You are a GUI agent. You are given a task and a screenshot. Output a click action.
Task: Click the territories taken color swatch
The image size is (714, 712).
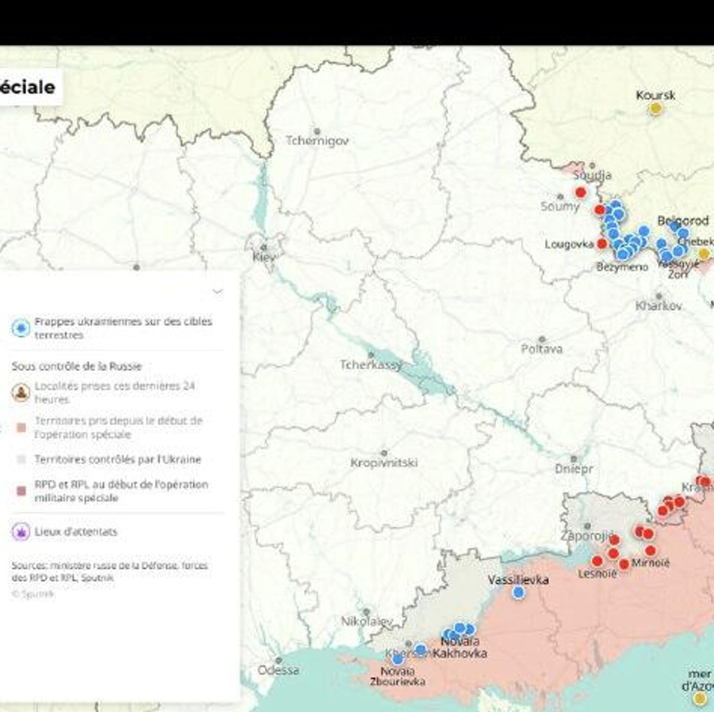pos(22,428)
